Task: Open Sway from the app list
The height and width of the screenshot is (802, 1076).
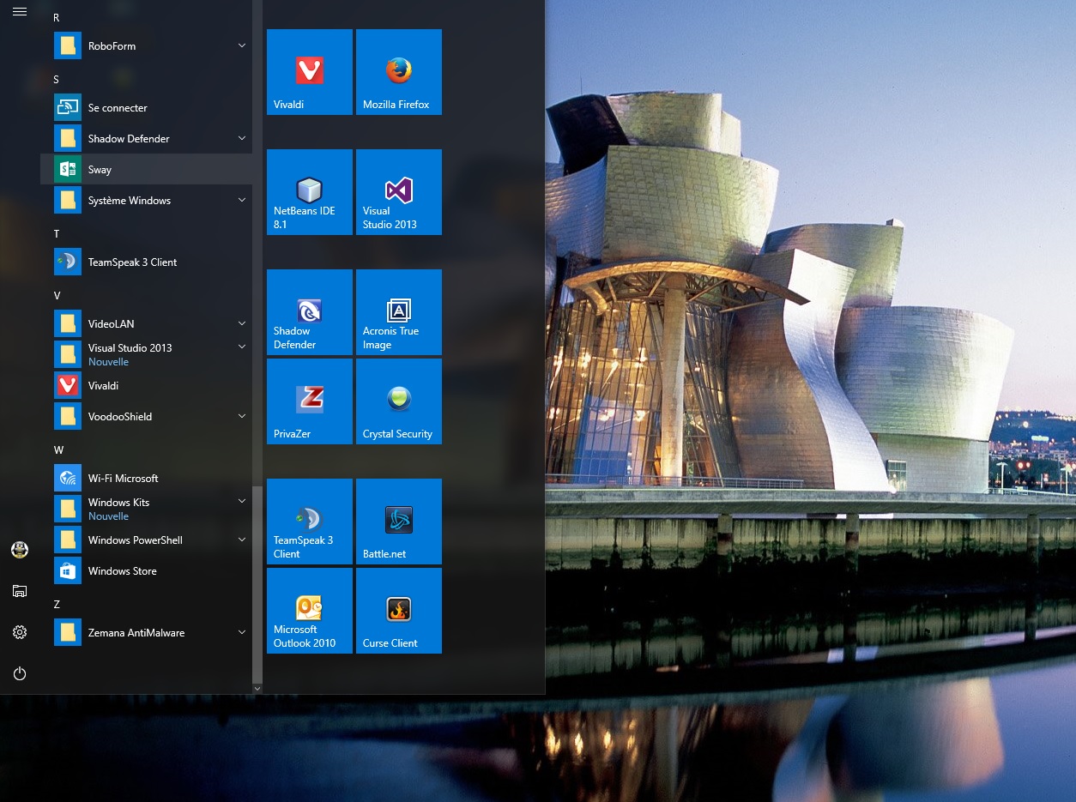Action: click(100, 169)
